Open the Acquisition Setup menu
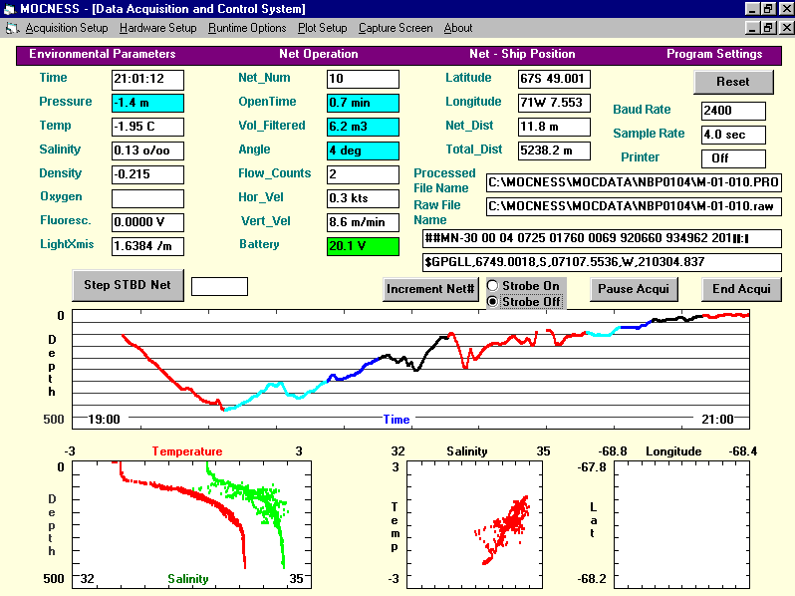The height and width of the screenshot is (596, 795). click(x=67, y=28)
